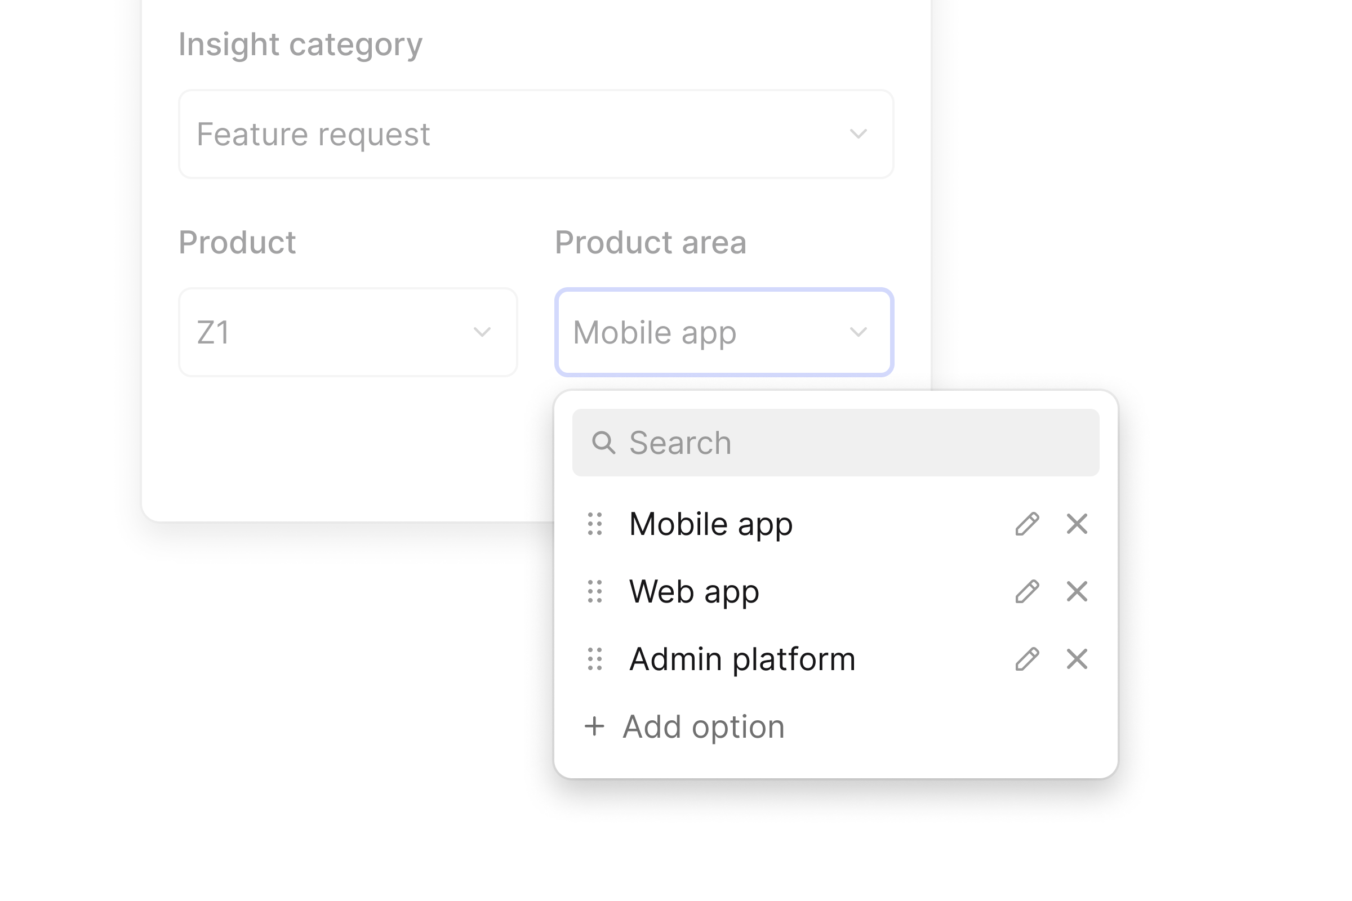The image size is (1352, 901).
Task: Edit the Admin platform option with pencil icon
Action: coord(1026,659)
